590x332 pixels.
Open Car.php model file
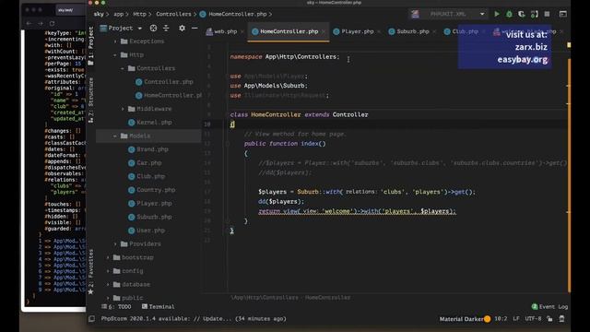(145, 163)
